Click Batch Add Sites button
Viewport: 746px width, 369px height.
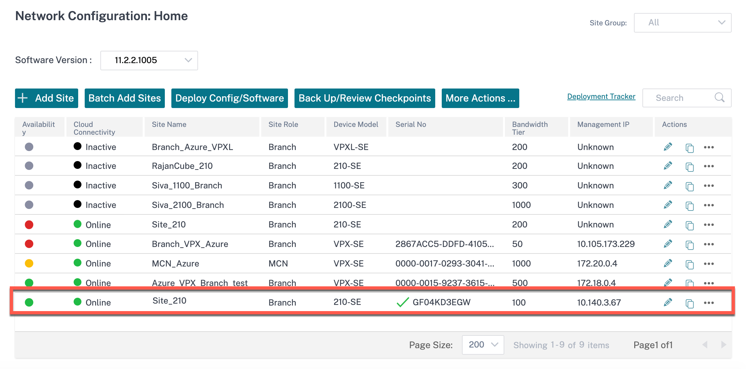[125, 98]
